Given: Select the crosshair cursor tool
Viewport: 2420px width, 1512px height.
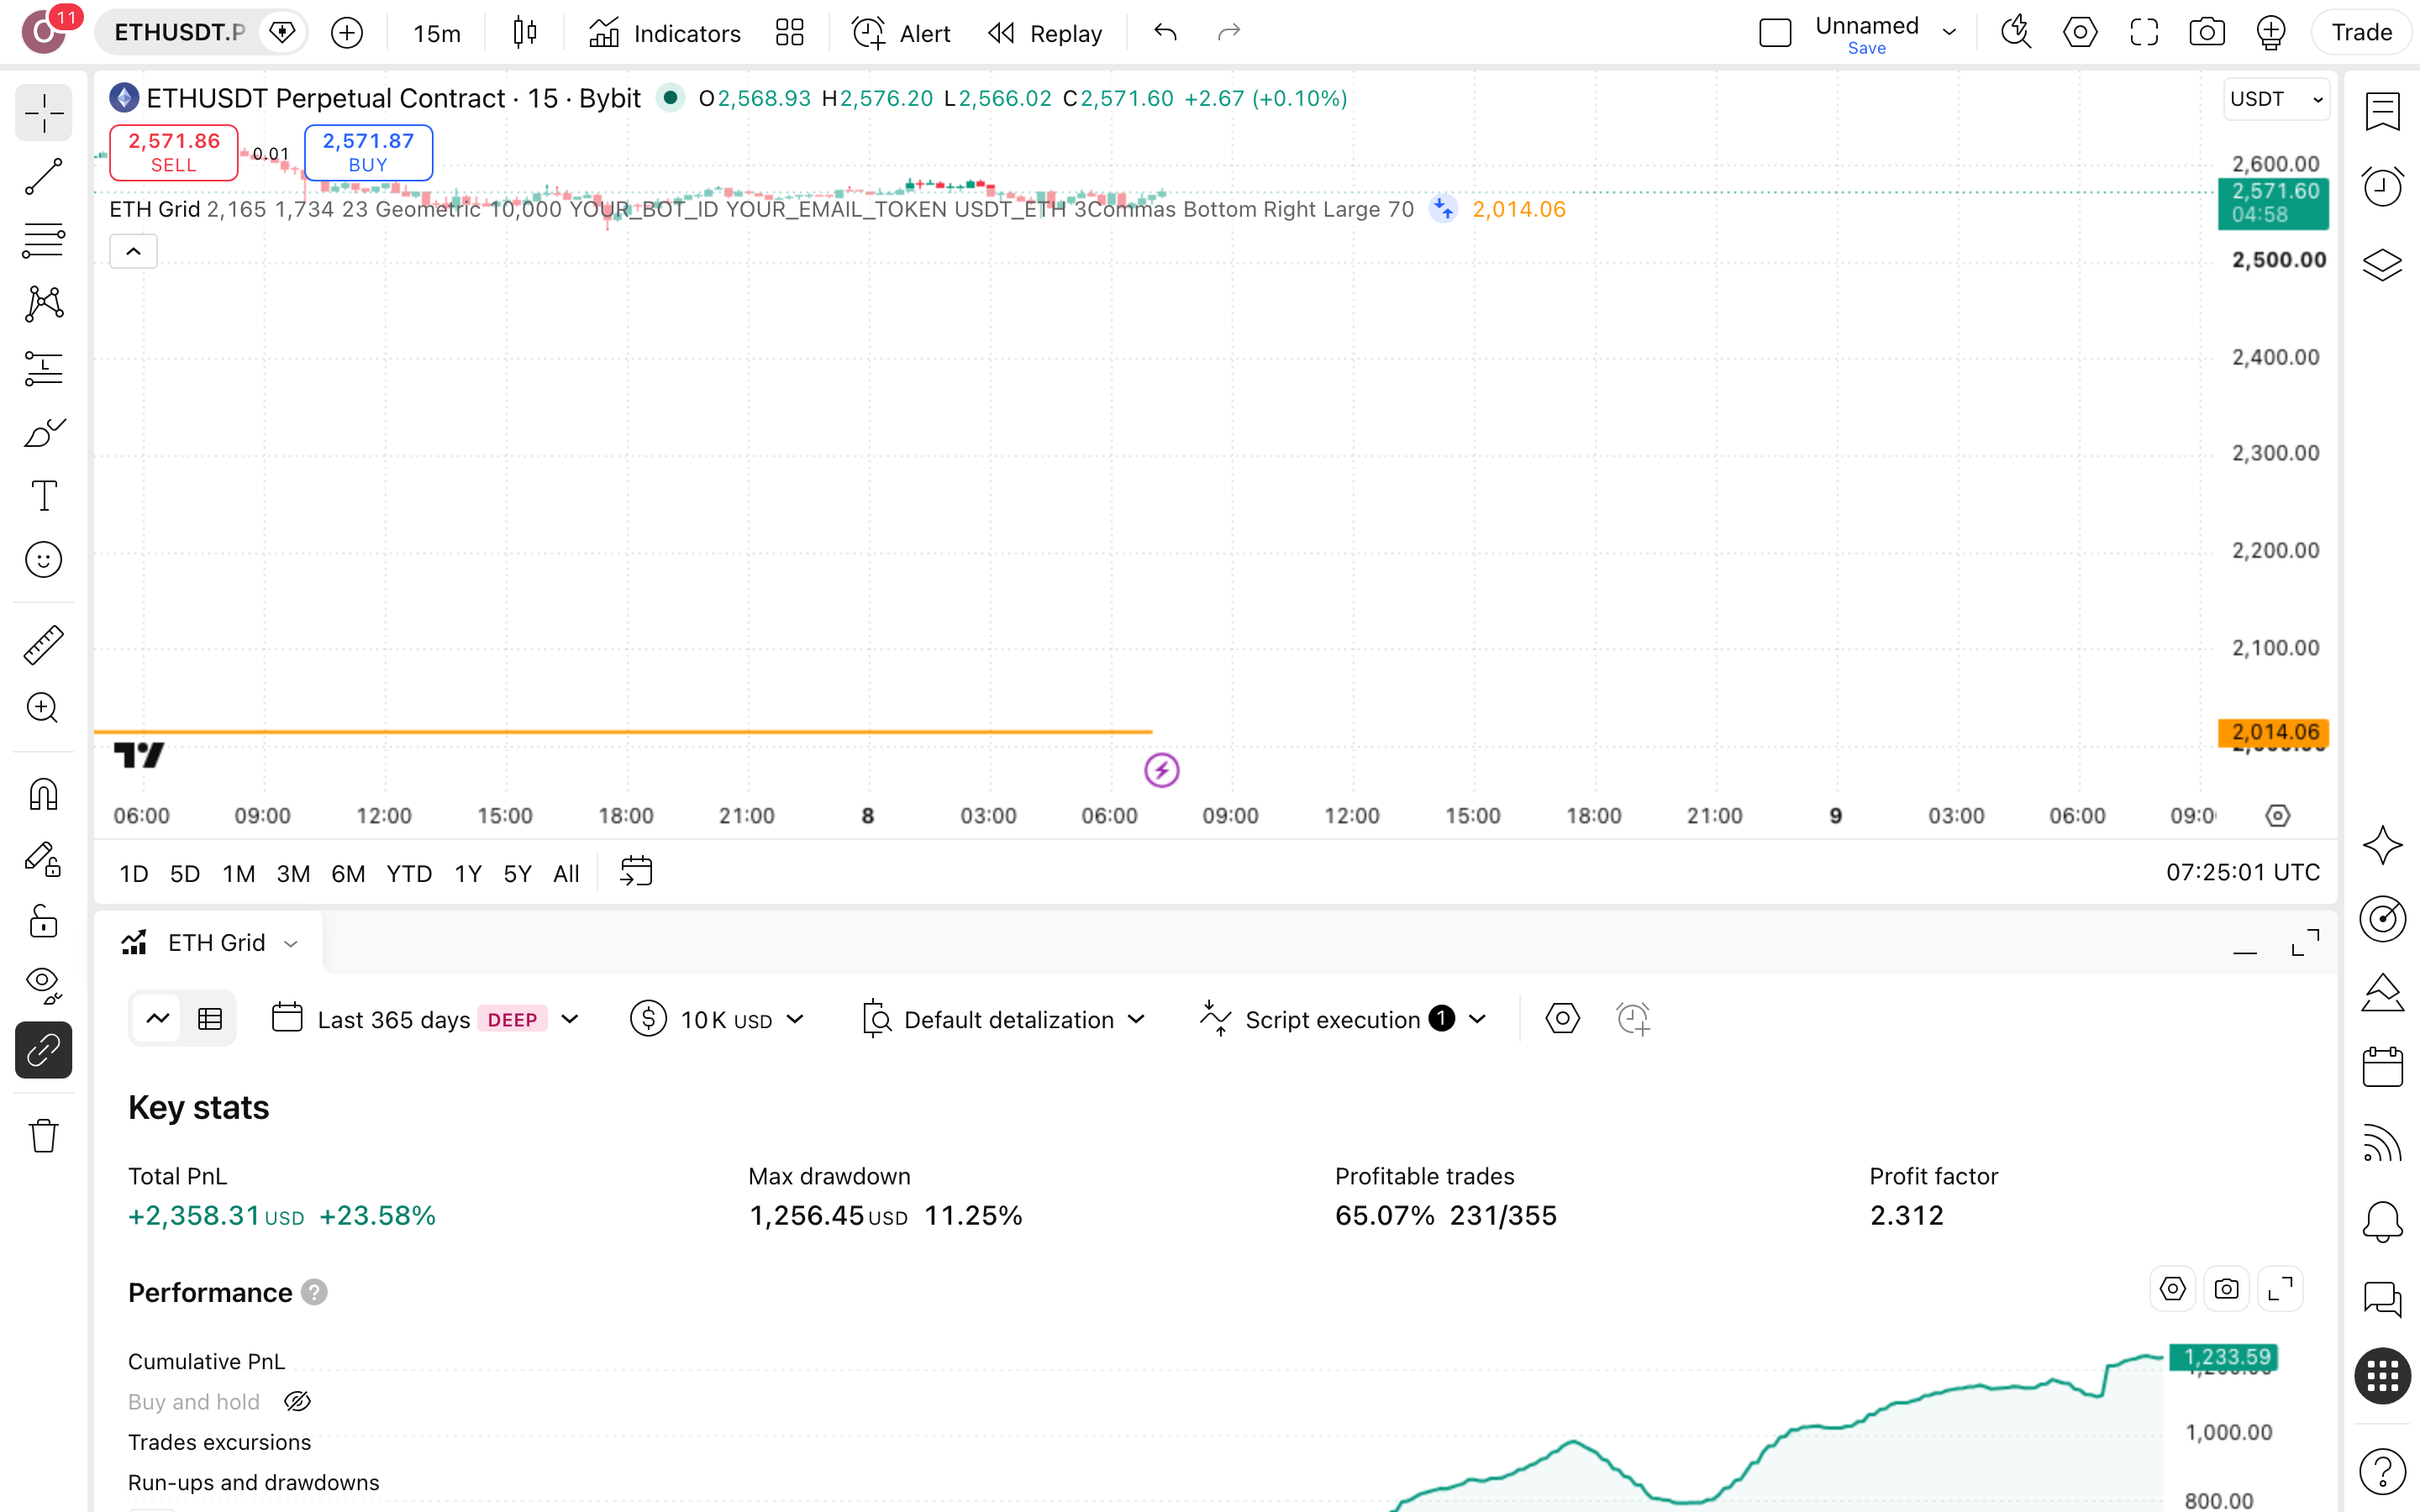Looking at the screenshot, I should click(44, 114).
